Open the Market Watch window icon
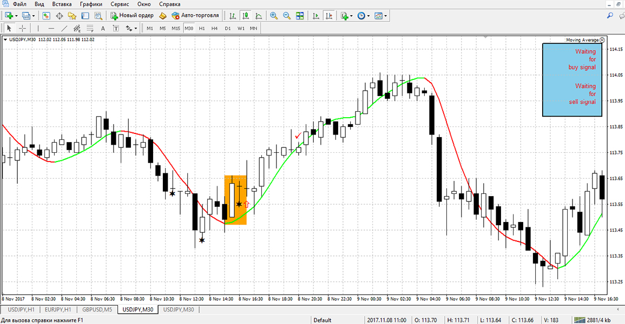The width and height of the screenshot is (625, 324). point(47,16)
